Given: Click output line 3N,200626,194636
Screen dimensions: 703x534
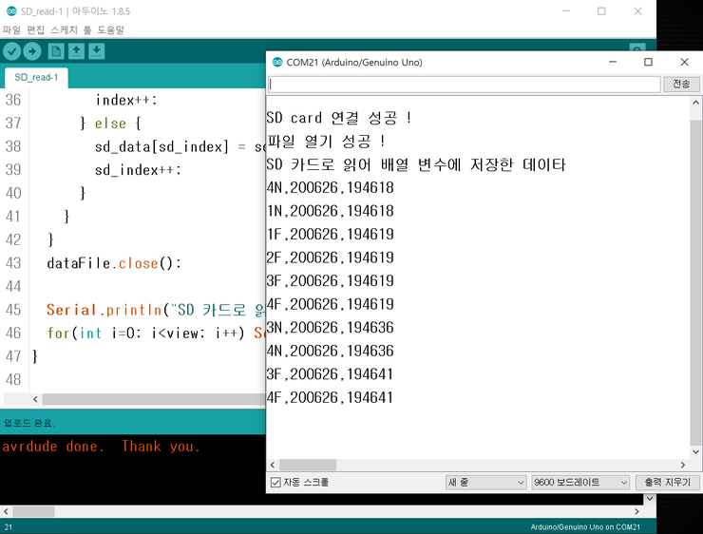Looking at the screenshot, I should point(330,327).
